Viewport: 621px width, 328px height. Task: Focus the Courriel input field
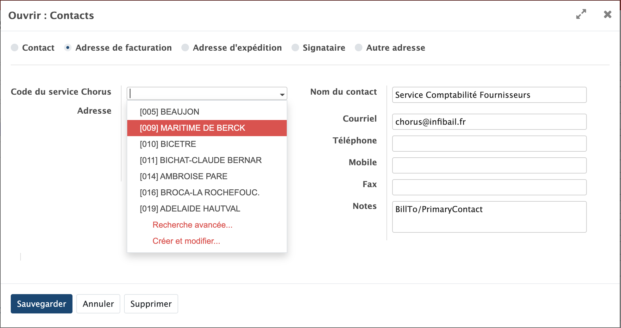[489, 122]
